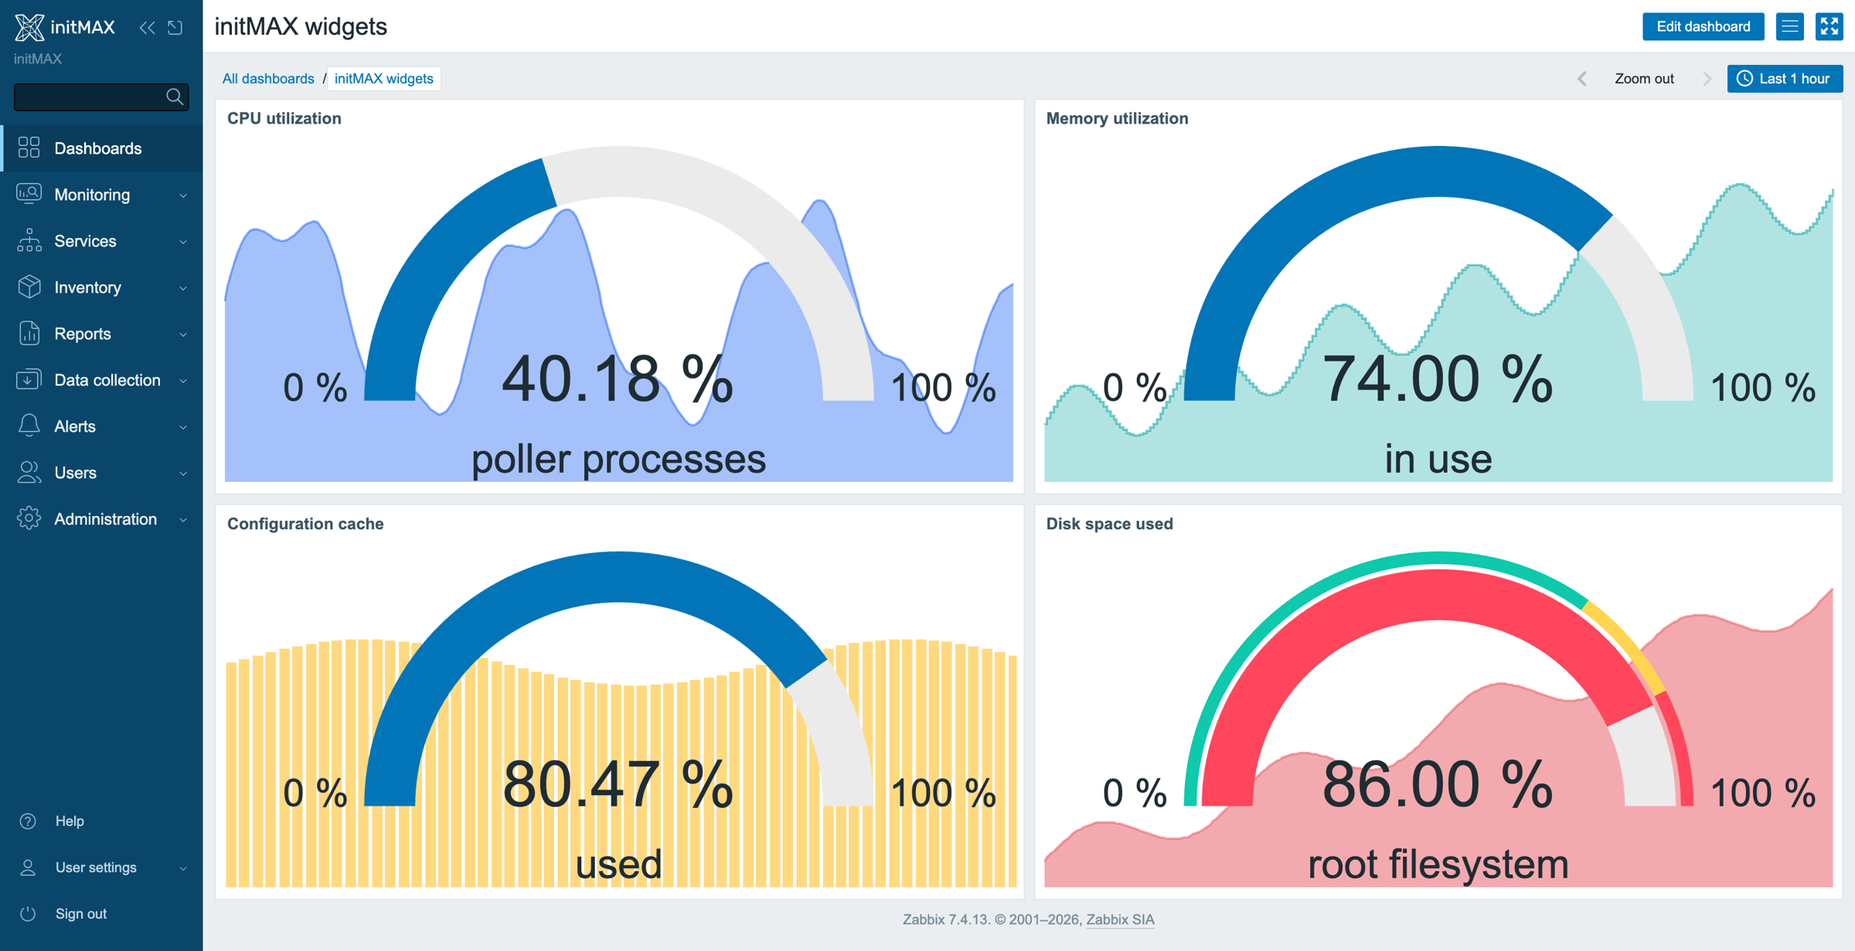Image resolution: width=1855 pixels, height=951 pixels.
Task: Open the User settings submenu
Action: 101,868
